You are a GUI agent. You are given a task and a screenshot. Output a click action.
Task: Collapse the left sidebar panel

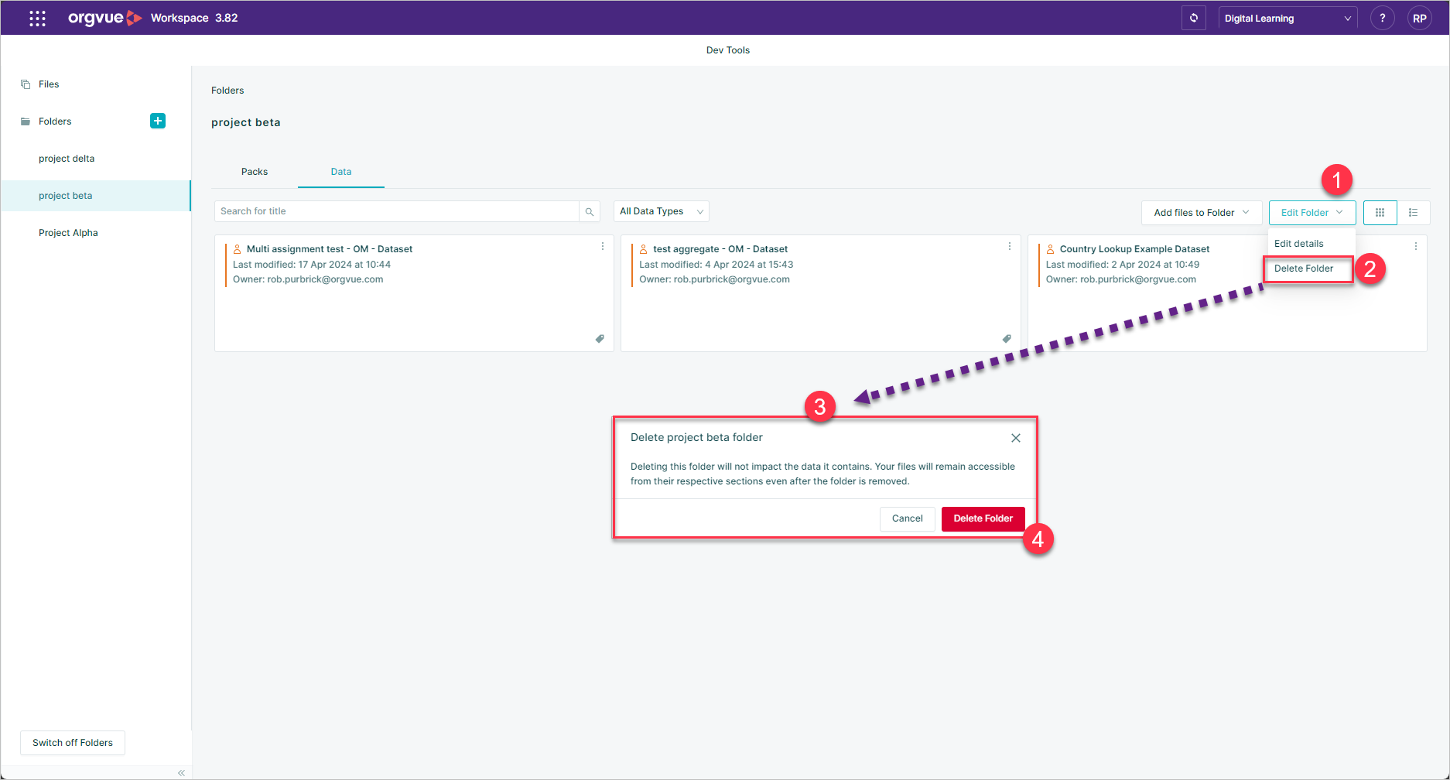pos(181,772)
